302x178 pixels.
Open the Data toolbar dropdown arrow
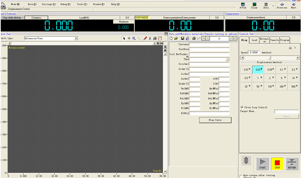(273, 6)
